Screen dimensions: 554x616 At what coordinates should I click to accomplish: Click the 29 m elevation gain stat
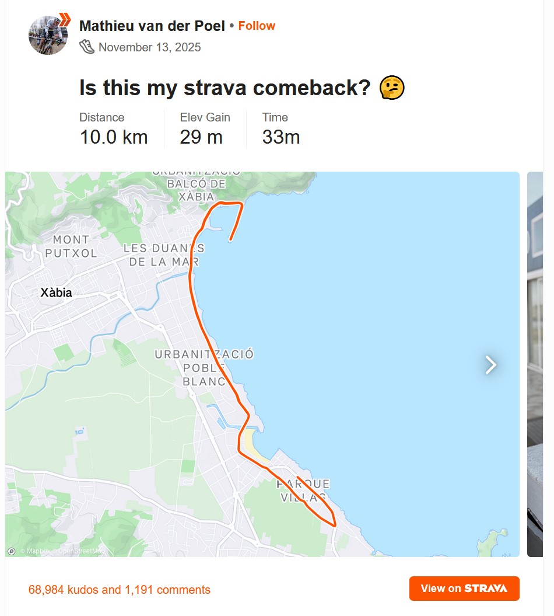(201, 137)
